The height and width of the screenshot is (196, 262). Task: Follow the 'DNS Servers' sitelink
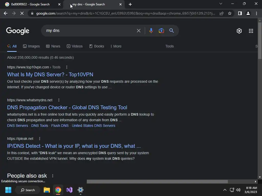pos(18,126)
